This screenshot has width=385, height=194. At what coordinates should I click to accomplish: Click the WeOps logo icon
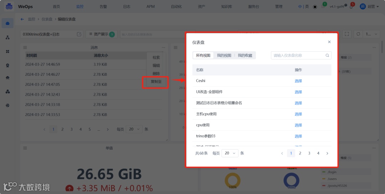click(x=9, y=6)
